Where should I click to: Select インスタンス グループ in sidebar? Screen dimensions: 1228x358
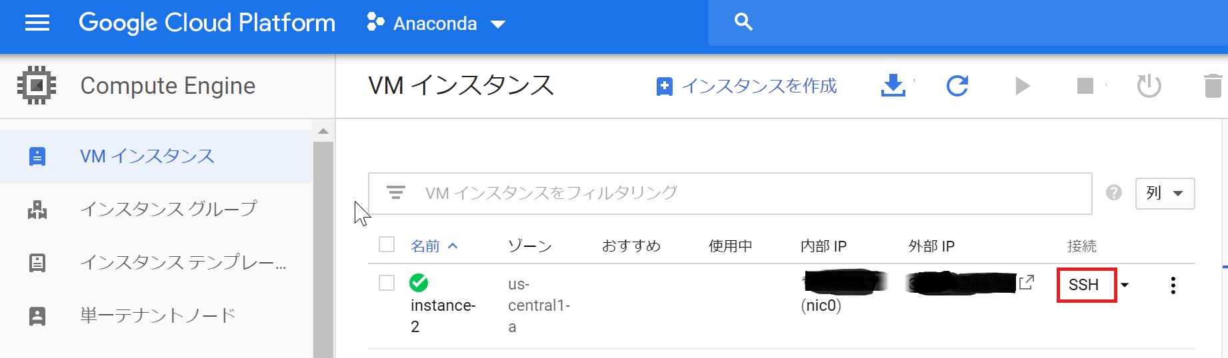168,209
